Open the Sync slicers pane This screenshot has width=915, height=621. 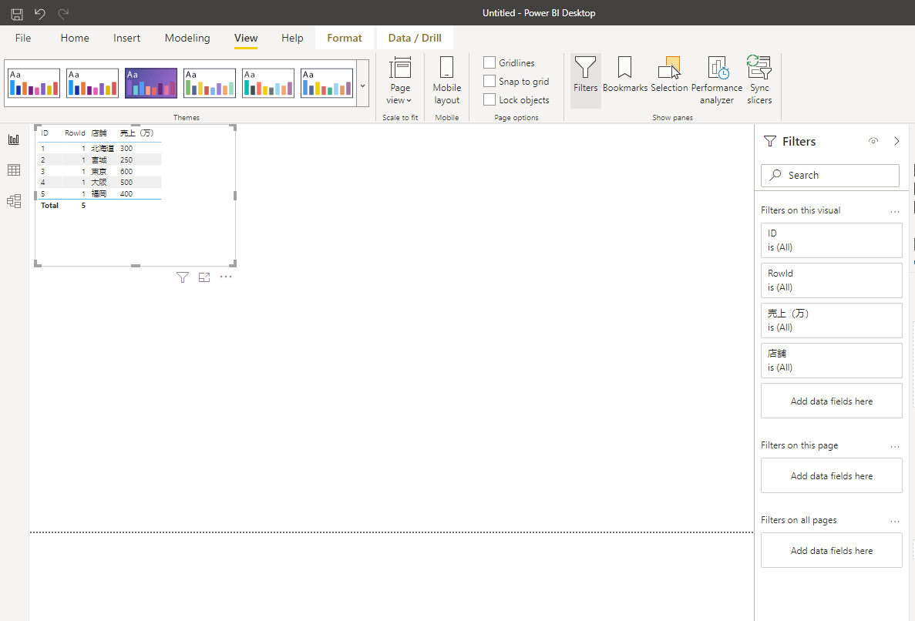coord(759,80)
